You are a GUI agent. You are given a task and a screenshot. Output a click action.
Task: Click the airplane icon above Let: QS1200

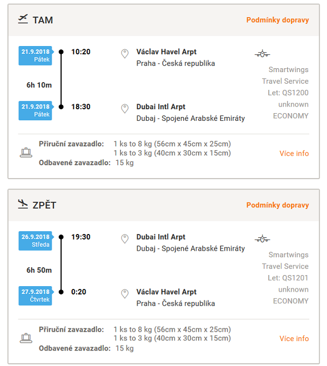click(x=262, y=54)
